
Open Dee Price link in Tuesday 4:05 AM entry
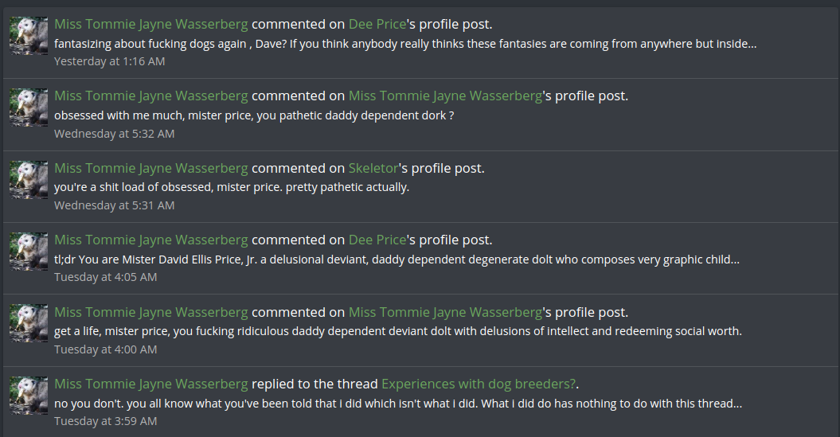click(377, 240)
